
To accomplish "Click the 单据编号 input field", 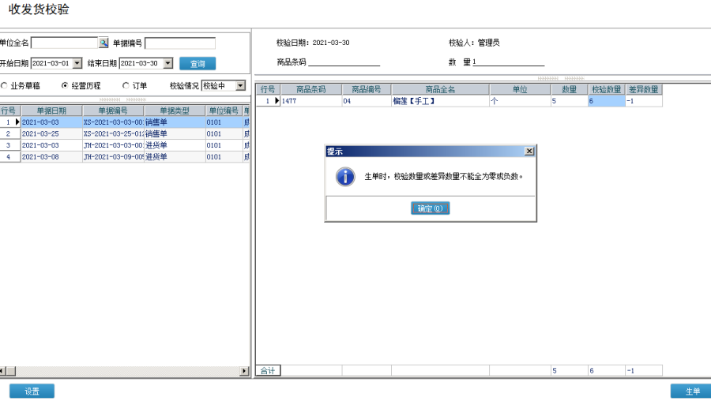I will point(180,43).
